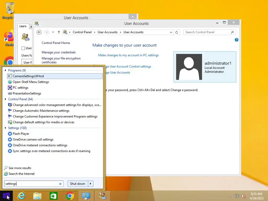This screenshot has width=268, height=201.
Task: Click the taskbar clock 8:35 AM
Action: [256, 194]
